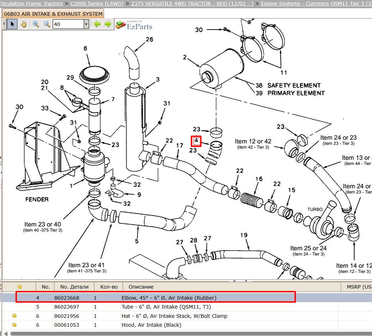Click callout 7 beside the intake tube
The height and width of the screenshot is (336, 372).
(x=113, y=99)
